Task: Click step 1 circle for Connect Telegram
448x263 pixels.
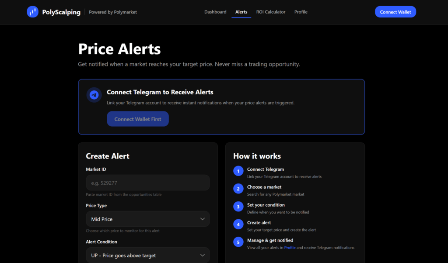Action: pyautogui.click(x=238, y=171)
